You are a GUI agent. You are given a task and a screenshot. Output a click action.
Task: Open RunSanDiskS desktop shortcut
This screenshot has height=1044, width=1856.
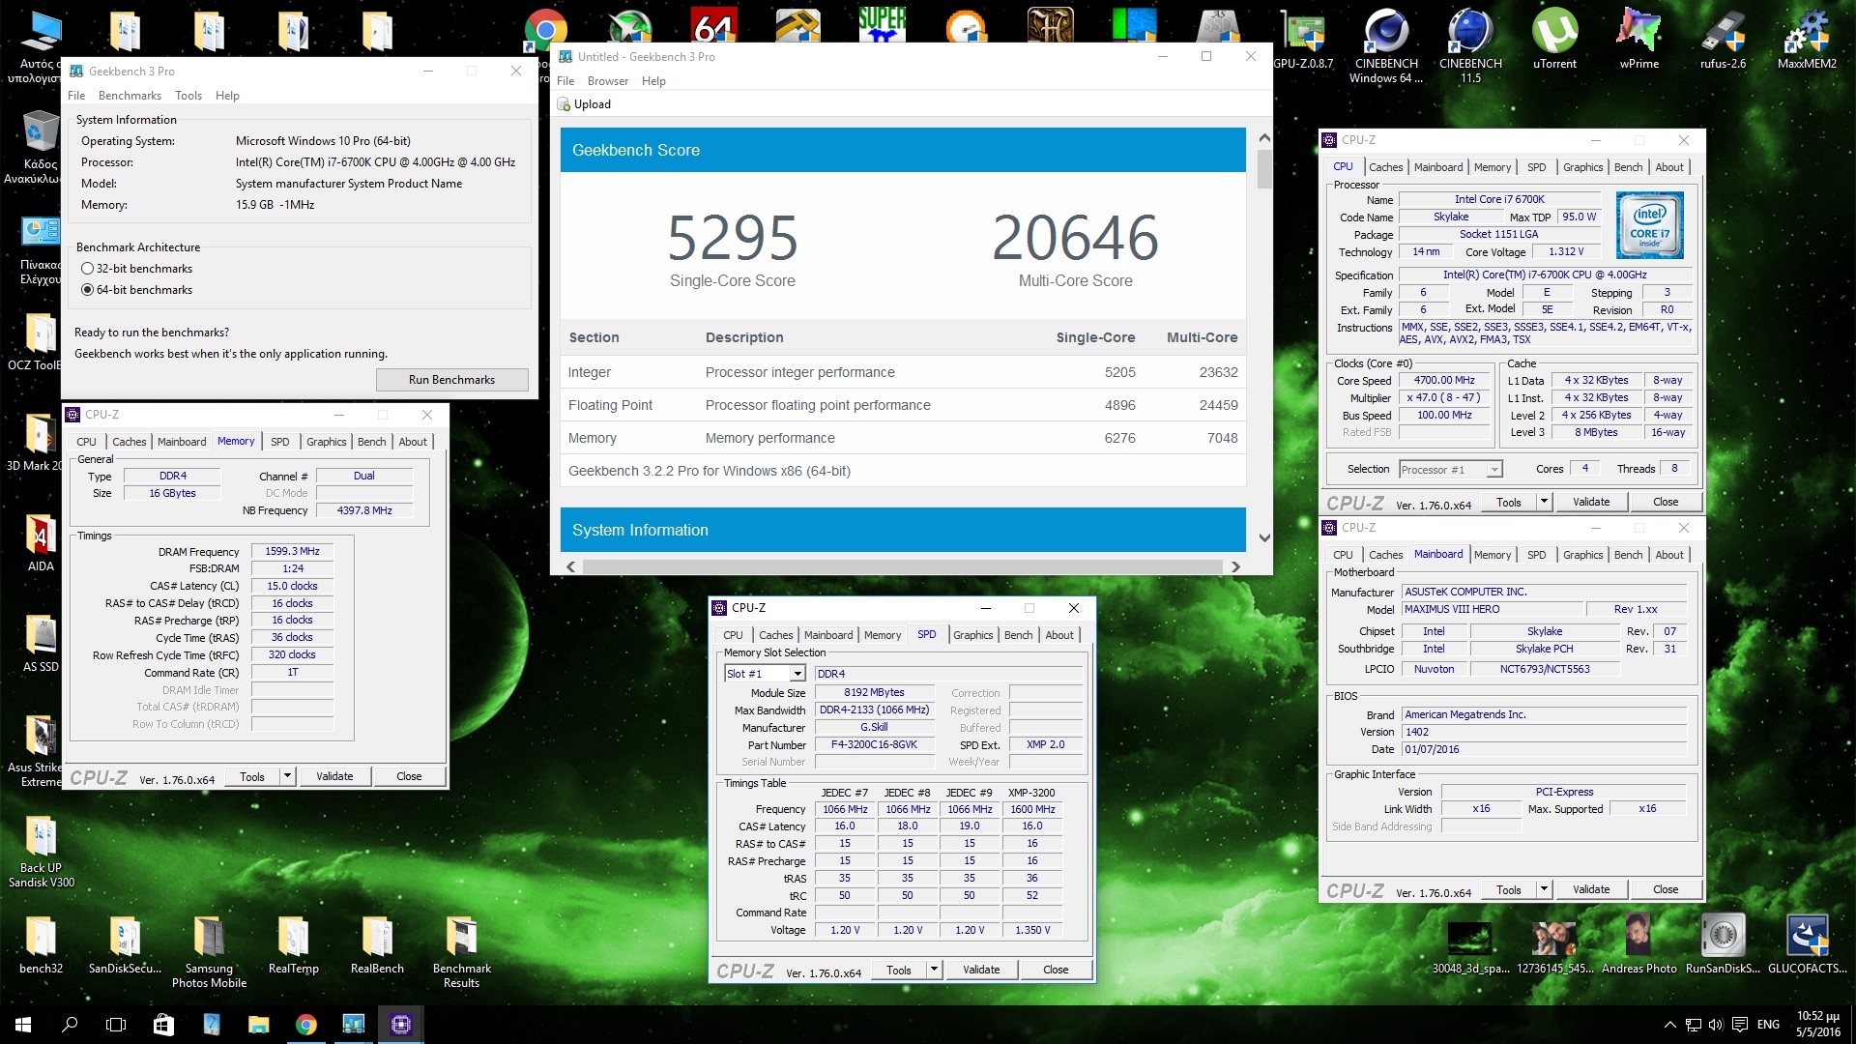1723,943
